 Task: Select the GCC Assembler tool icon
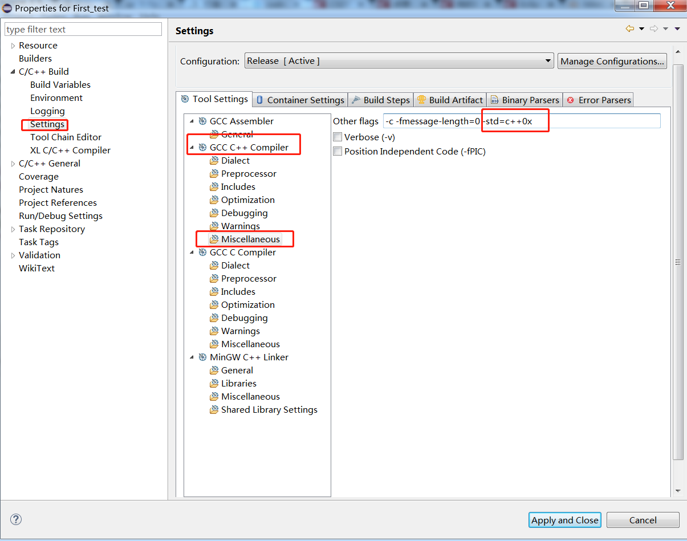pyautogui.click(x=202, y=121)
